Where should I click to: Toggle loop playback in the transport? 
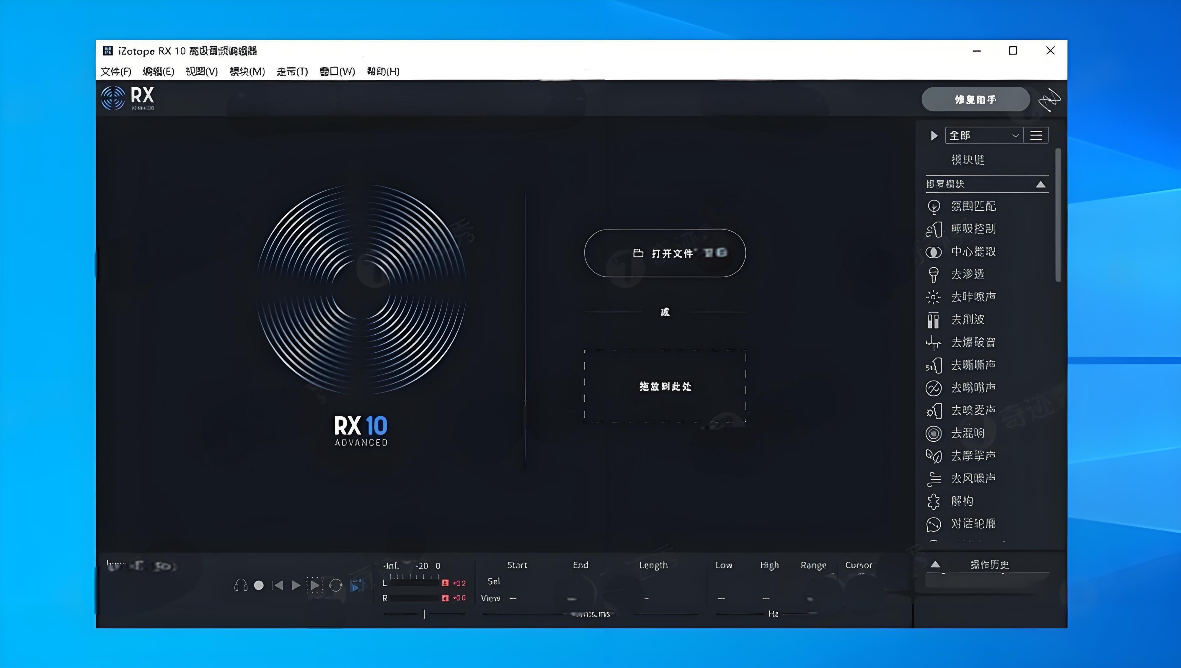pyautogui.click(x=335, y=585)
